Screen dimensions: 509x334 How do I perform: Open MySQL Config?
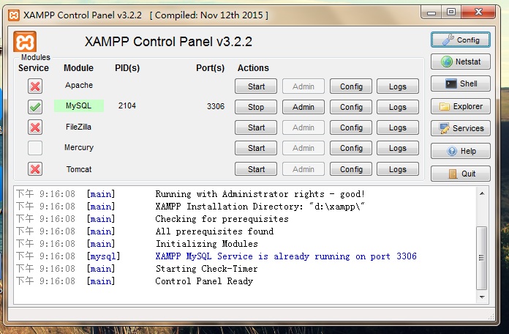(351, 107)
